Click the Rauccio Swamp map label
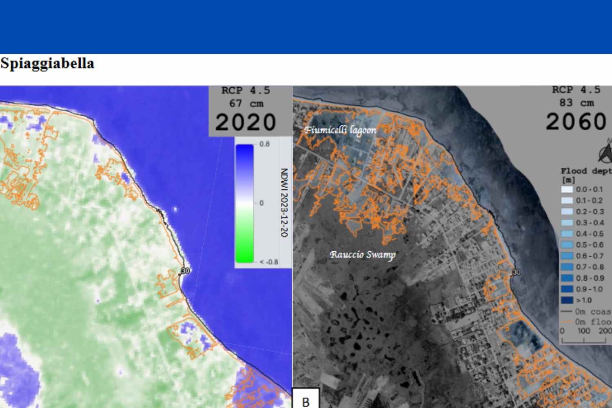The height and width of the screenshot is (408, 612). 362,255
